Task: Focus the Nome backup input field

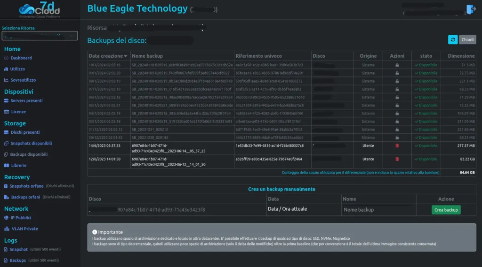Action: coord(378,210)
